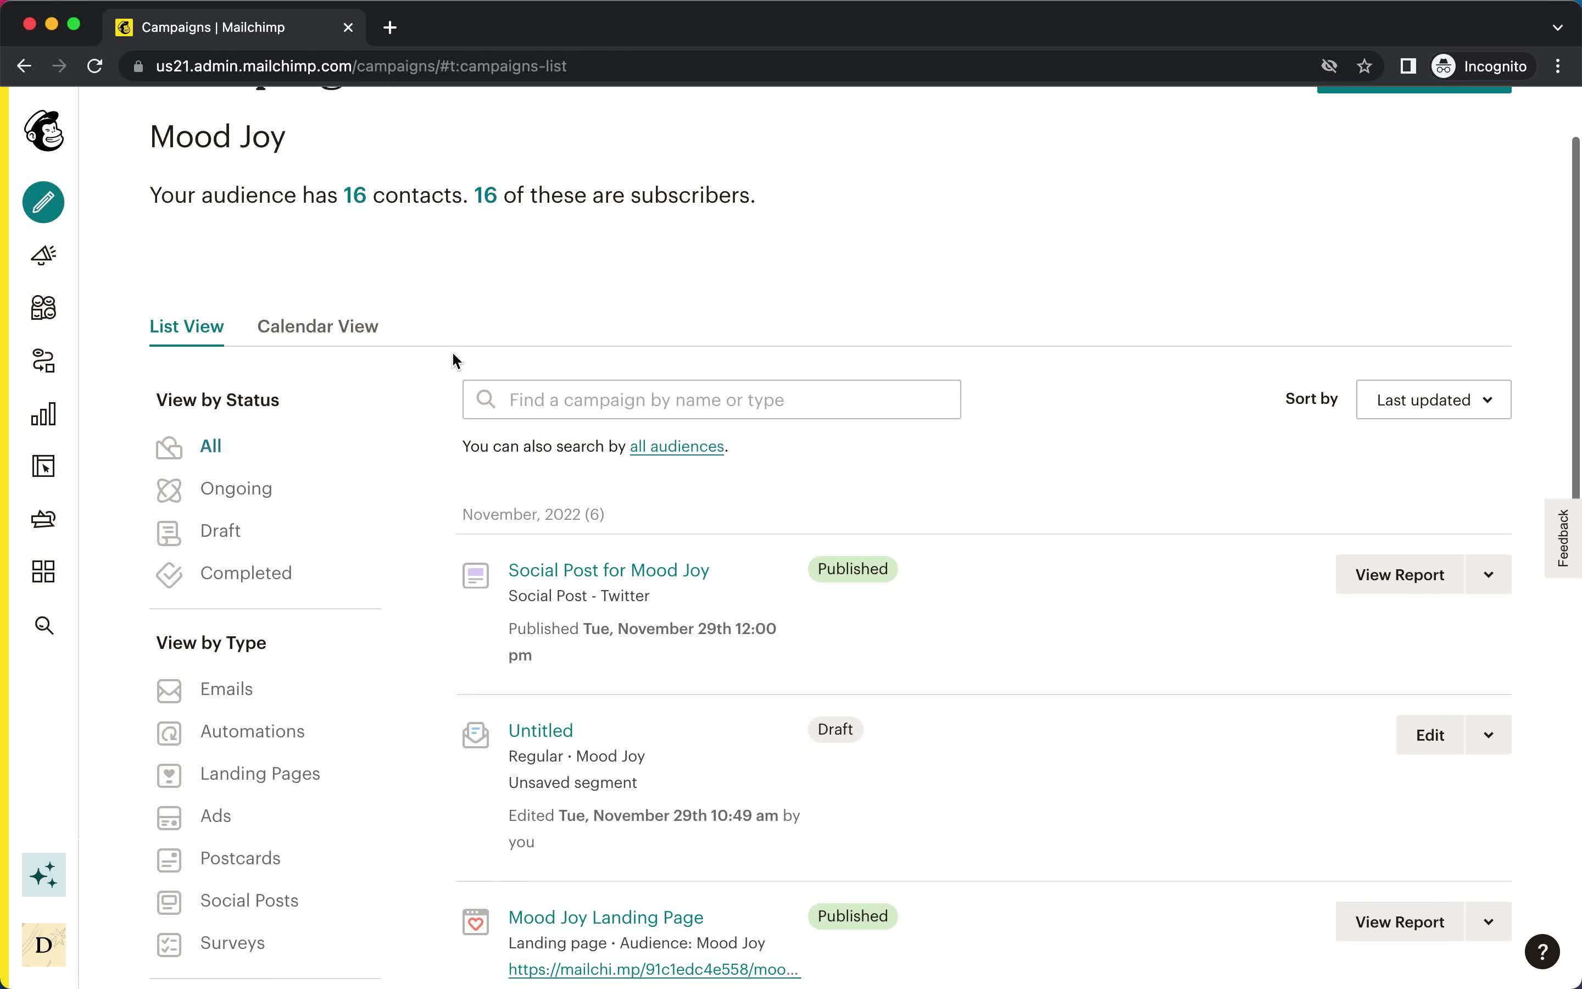The height and width of the screenshot is (989, 1582).
Task: Click the Create pencil icon in sidebar
Action: click(x=44, y=202)
